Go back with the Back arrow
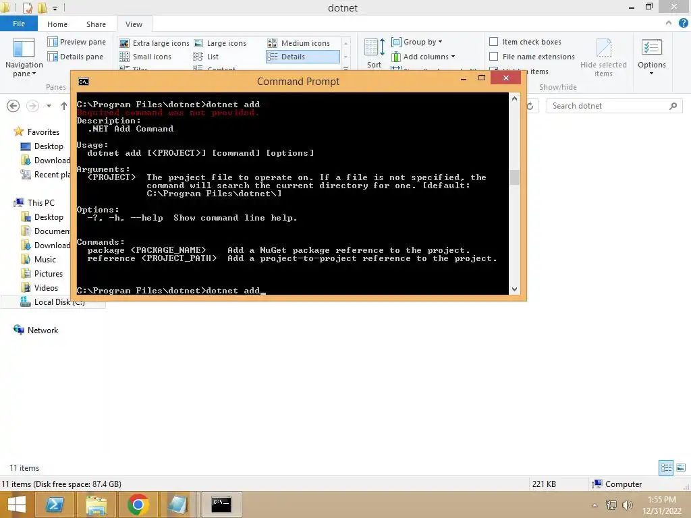 [x=13, y=106]
